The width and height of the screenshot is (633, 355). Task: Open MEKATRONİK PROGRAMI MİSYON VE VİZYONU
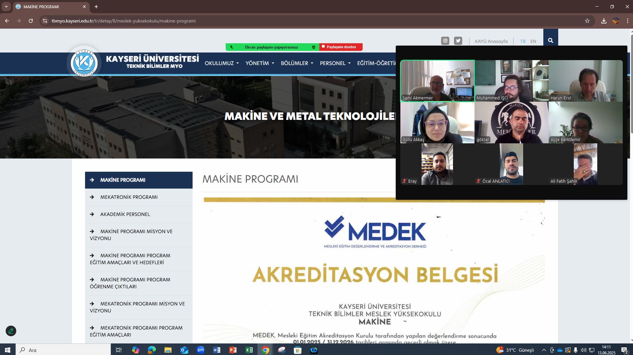click(x=139, y=307)
